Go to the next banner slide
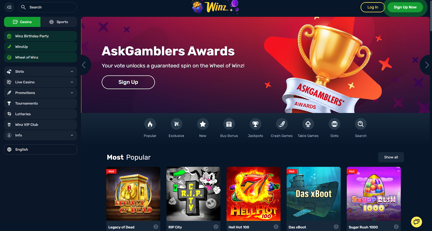 click(x=426, y=65)
